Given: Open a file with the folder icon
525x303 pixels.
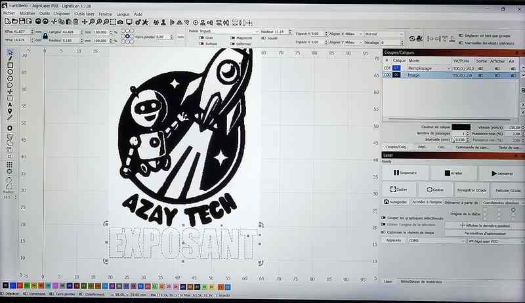Looking at the screenshot, I should coord(14,22).
